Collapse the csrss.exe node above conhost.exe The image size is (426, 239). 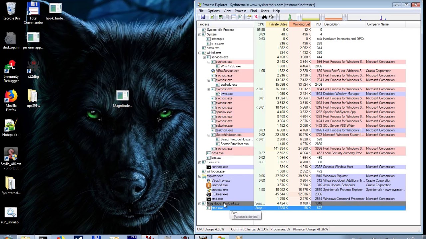pos(200,162)
